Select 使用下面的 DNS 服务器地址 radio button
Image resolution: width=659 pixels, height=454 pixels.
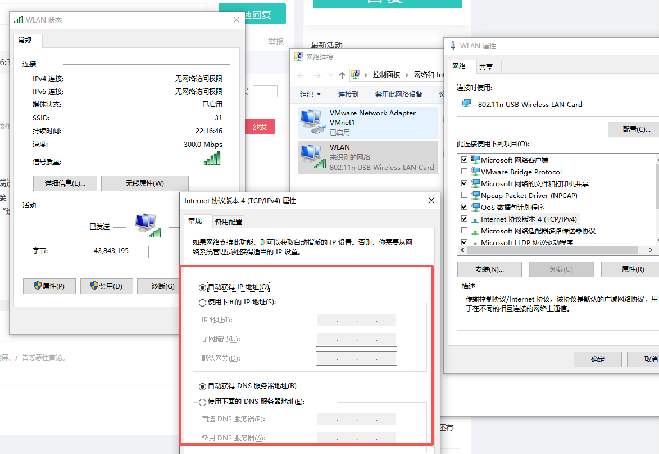click(x=203, y=402)
